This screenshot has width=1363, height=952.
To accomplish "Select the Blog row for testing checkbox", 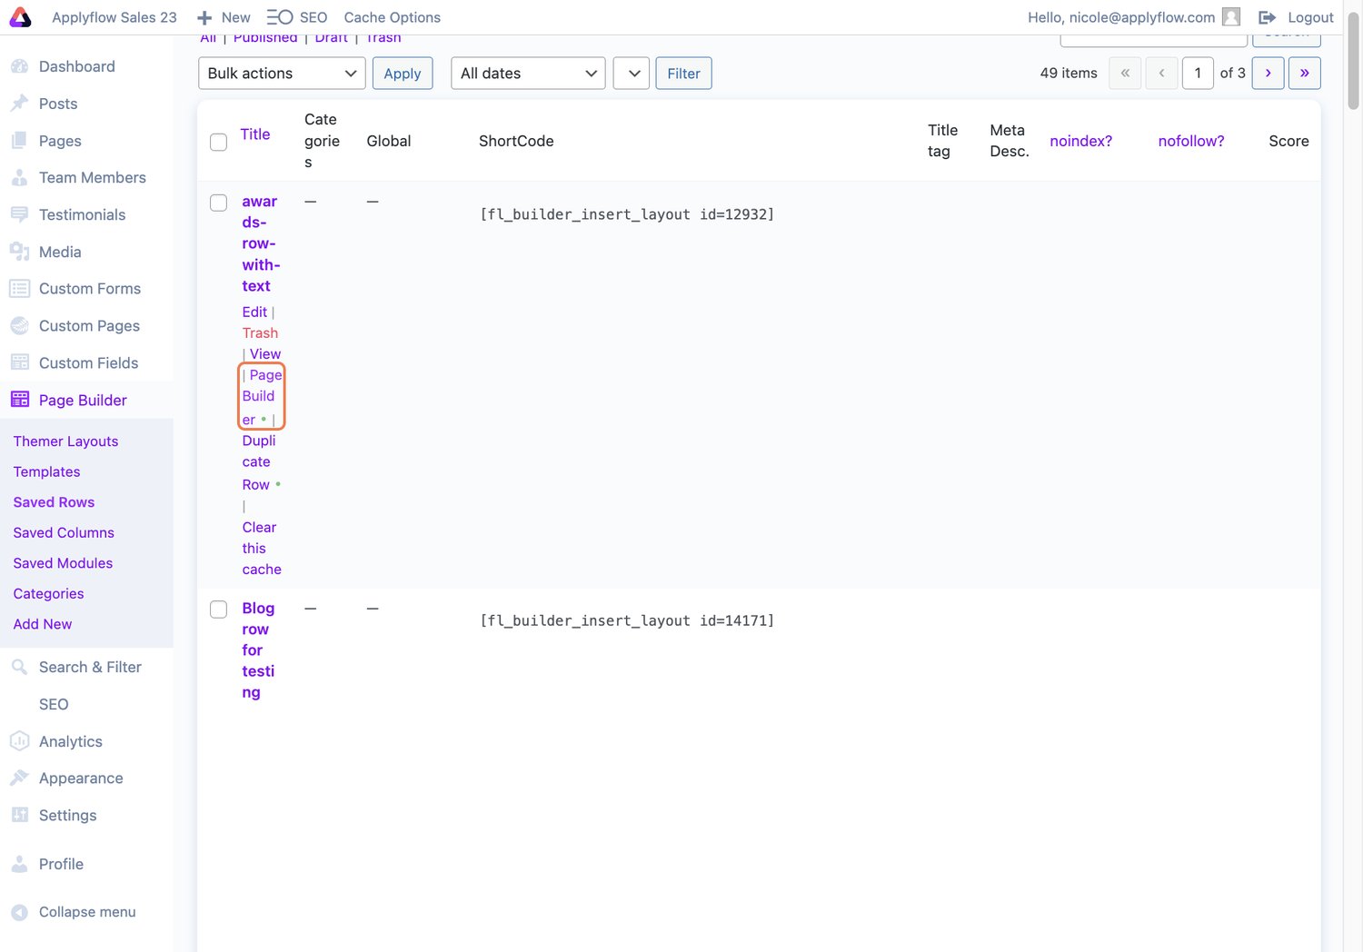I will (x=218, y=610).
